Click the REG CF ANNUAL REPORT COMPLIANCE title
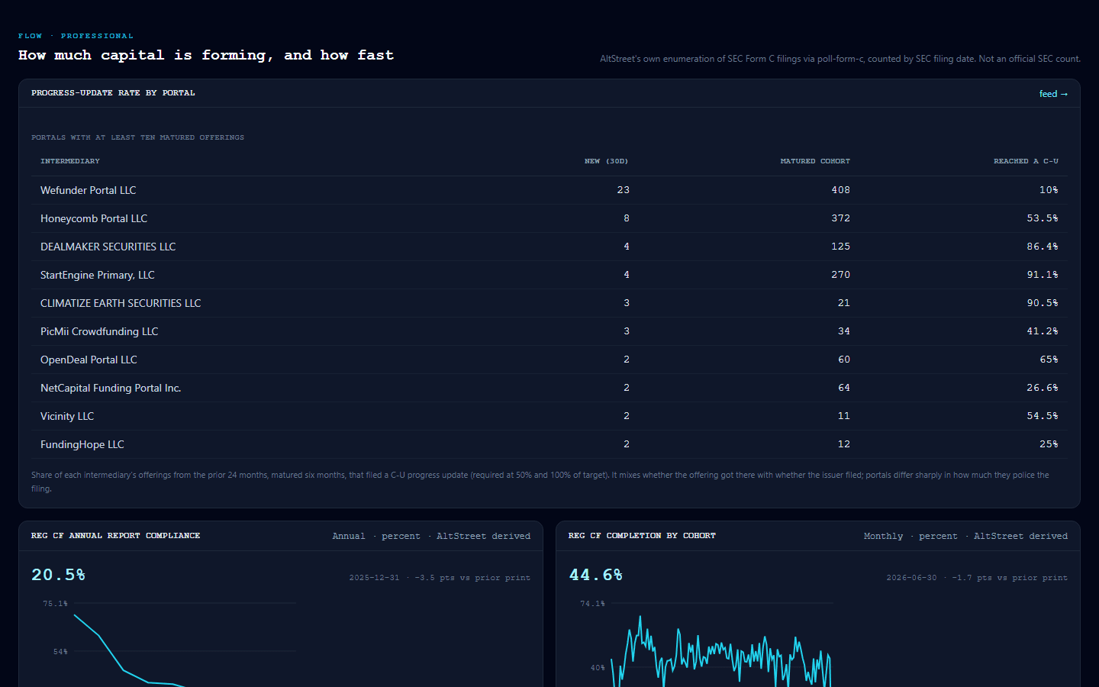 click(x=115, y=536)
